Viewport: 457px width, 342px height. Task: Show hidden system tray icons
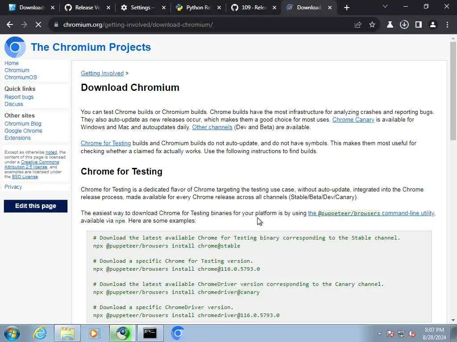click(379, 334)
